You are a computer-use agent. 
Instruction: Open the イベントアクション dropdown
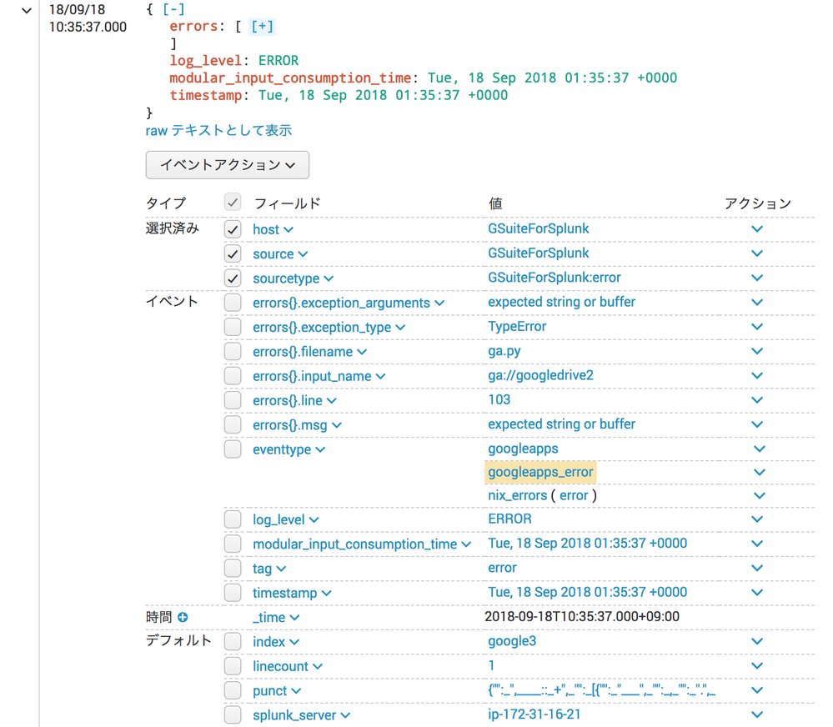pos(227,165)
